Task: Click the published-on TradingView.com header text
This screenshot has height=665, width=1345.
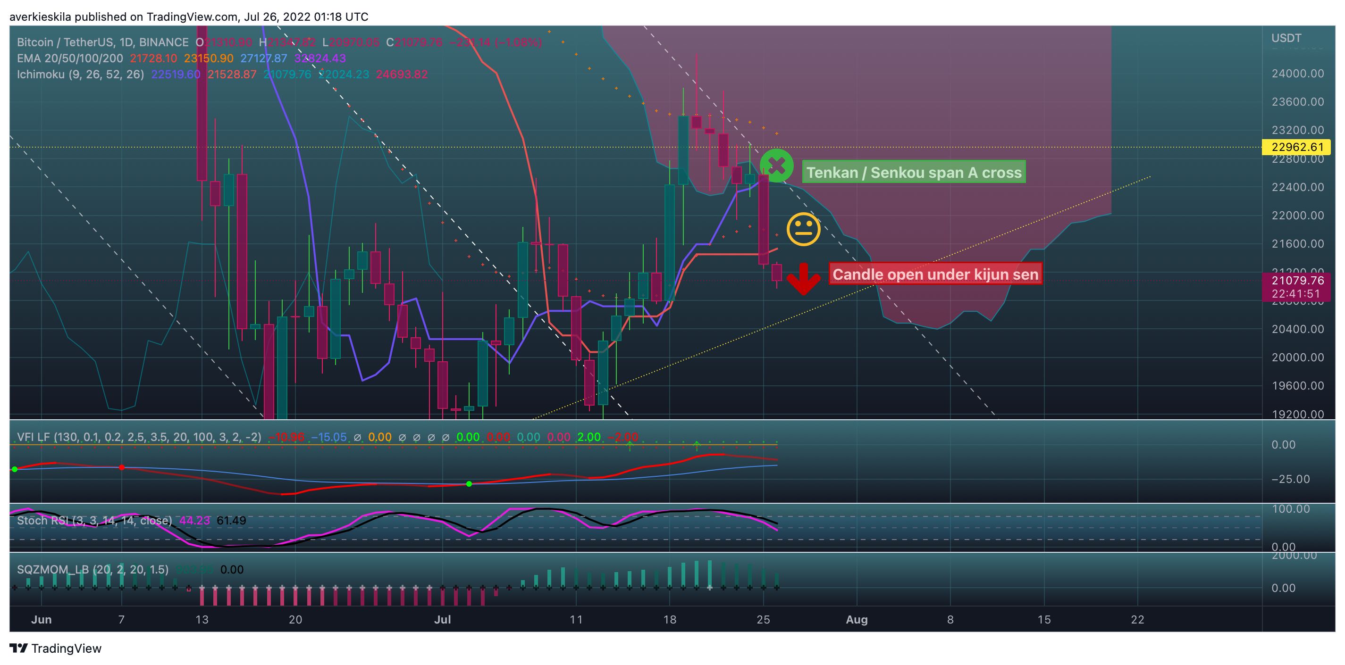Action: click(188, 17)
